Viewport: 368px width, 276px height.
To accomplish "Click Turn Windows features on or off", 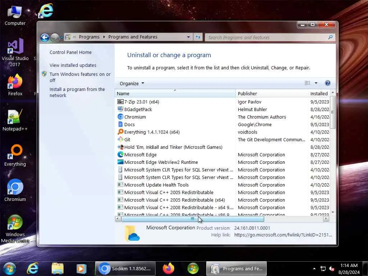I will click(80, 77).
